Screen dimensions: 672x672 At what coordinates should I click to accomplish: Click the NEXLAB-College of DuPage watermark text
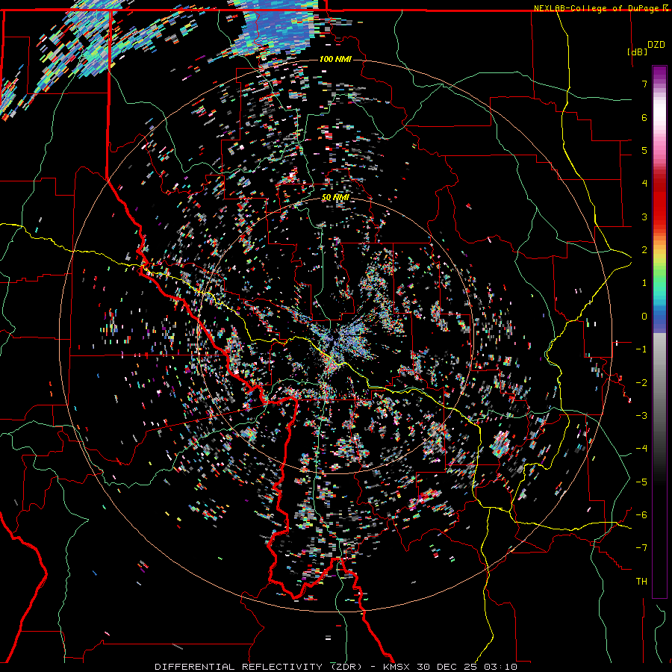pos(598,8)
